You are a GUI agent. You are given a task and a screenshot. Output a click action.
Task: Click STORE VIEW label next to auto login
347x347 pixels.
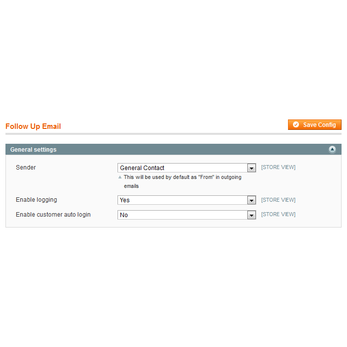(278, 215)
